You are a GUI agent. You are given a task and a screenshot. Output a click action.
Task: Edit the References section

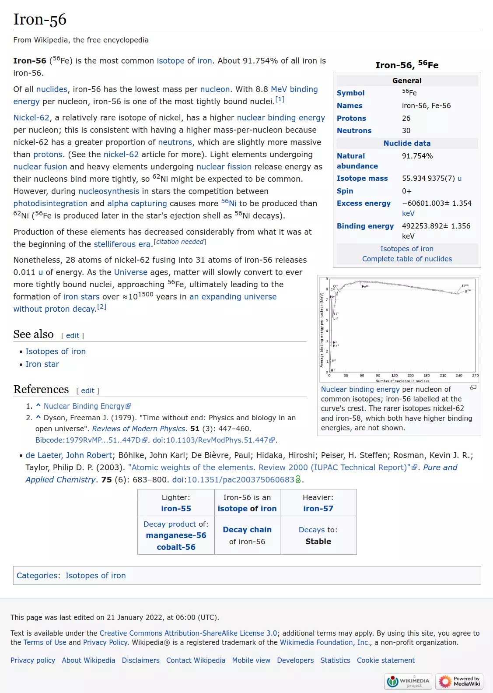coord(87,390)
